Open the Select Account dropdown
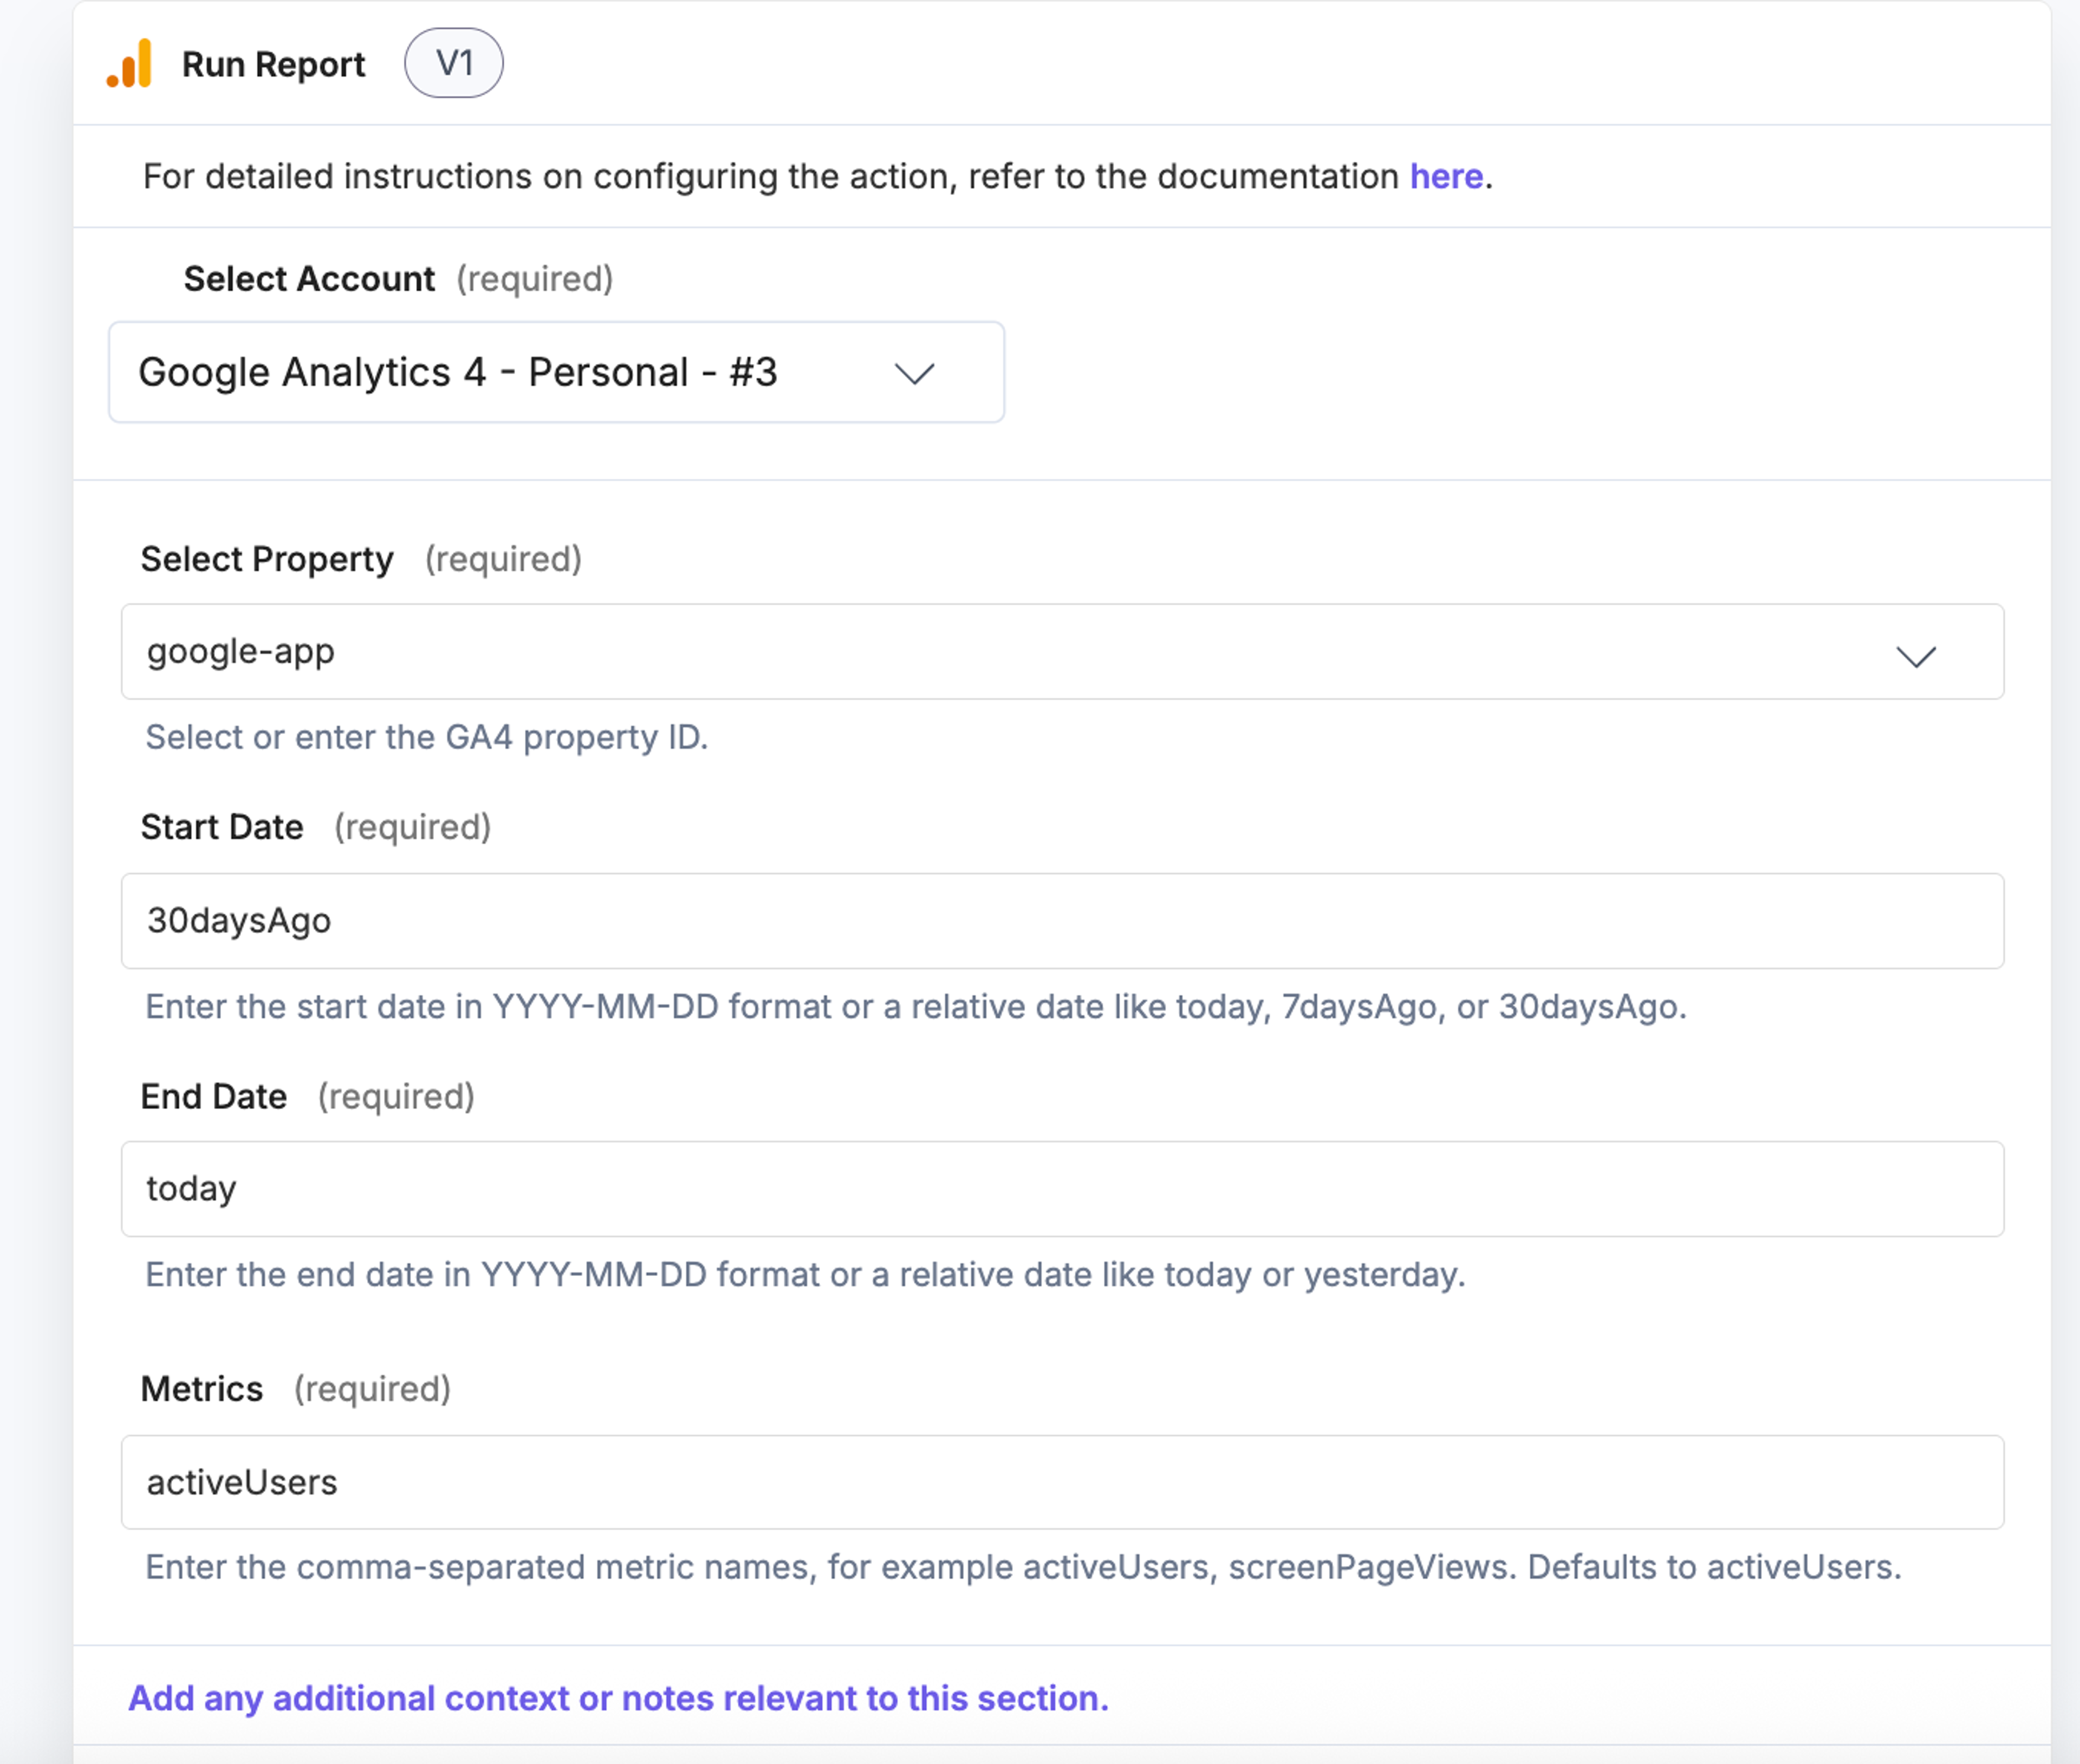This screenshot has width=2080, height=1764. (x=556, y=372)
